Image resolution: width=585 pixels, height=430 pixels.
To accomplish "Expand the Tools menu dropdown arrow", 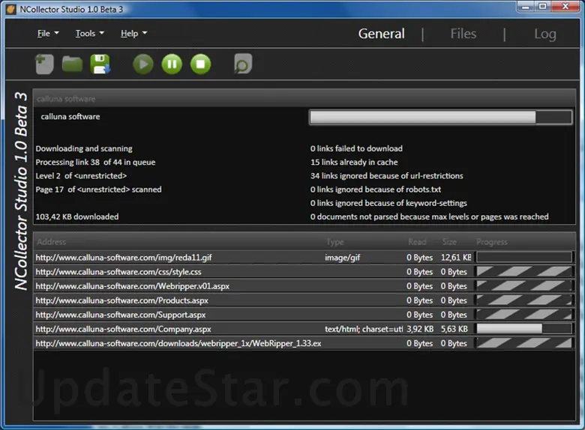I will pos(102,33).
